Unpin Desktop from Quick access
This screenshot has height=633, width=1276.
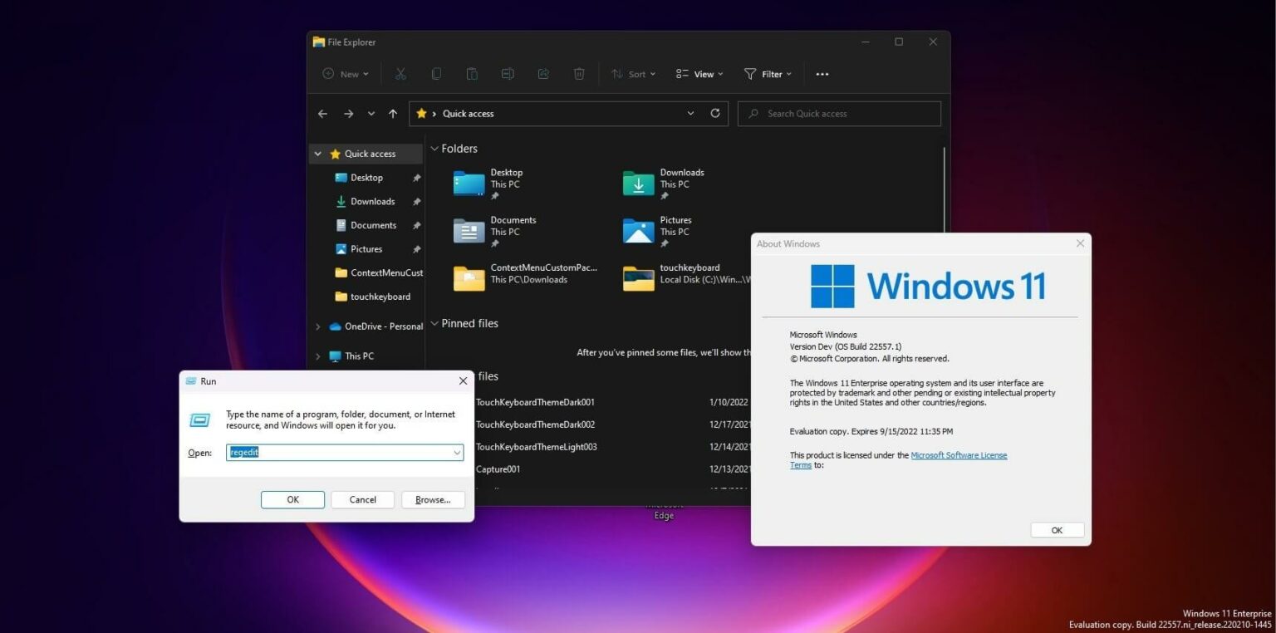(x=417, y=178)
